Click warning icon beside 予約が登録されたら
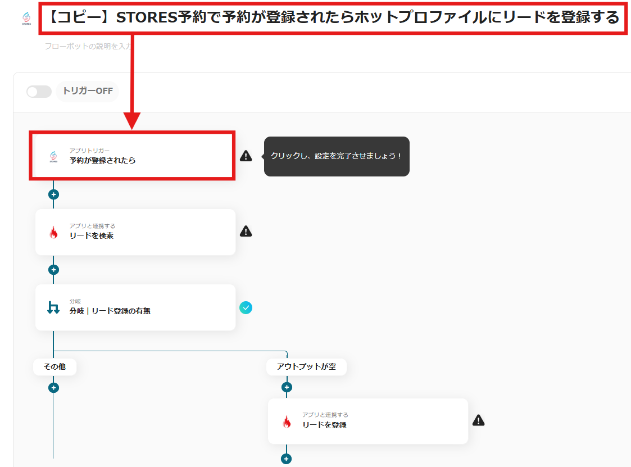 tap(246, 156)
